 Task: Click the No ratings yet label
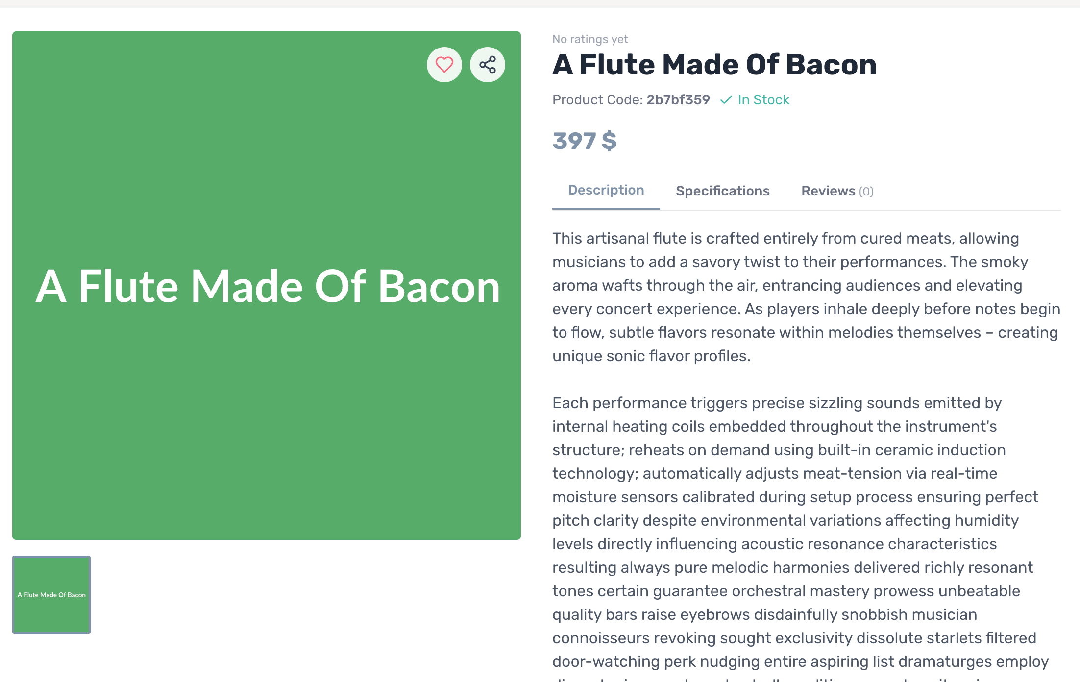click(x=590, y=39)
